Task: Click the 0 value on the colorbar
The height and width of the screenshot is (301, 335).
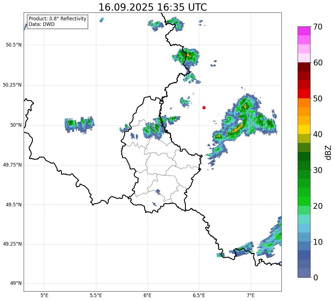Action: pyautogui.click(x=315, y=278)
